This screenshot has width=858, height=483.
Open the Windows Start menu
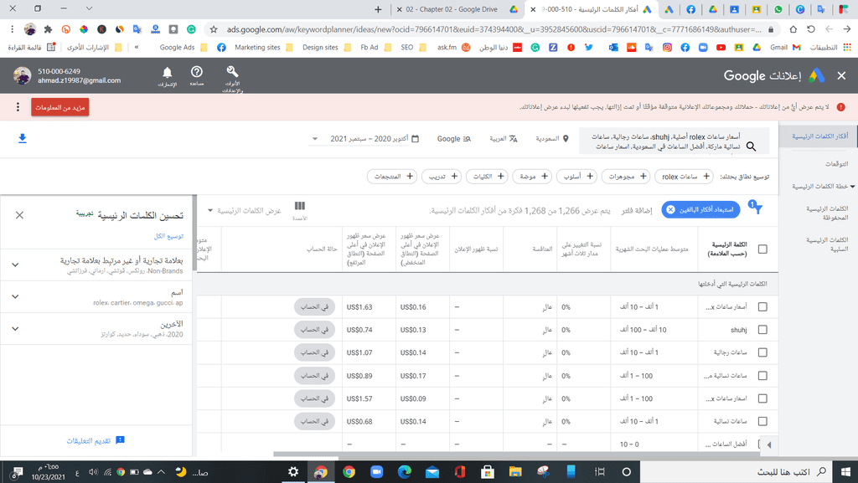(x=845, y=471)
